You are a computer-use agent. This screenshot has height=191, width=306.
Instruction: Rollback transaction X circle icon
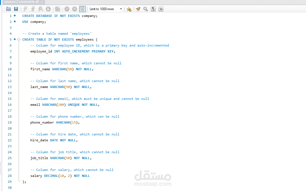tap(74, 9)
